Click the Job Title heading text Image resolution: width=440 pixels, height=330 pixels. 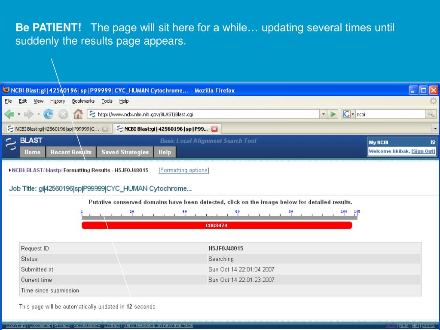click(100, 189)
